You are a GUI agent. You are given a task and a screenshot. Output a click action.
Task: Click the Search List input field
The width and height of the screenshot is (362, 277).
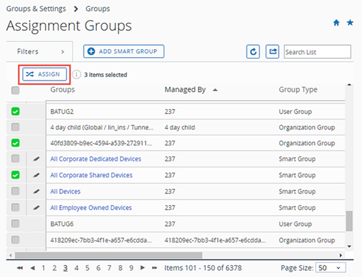[x=318, y=52]
